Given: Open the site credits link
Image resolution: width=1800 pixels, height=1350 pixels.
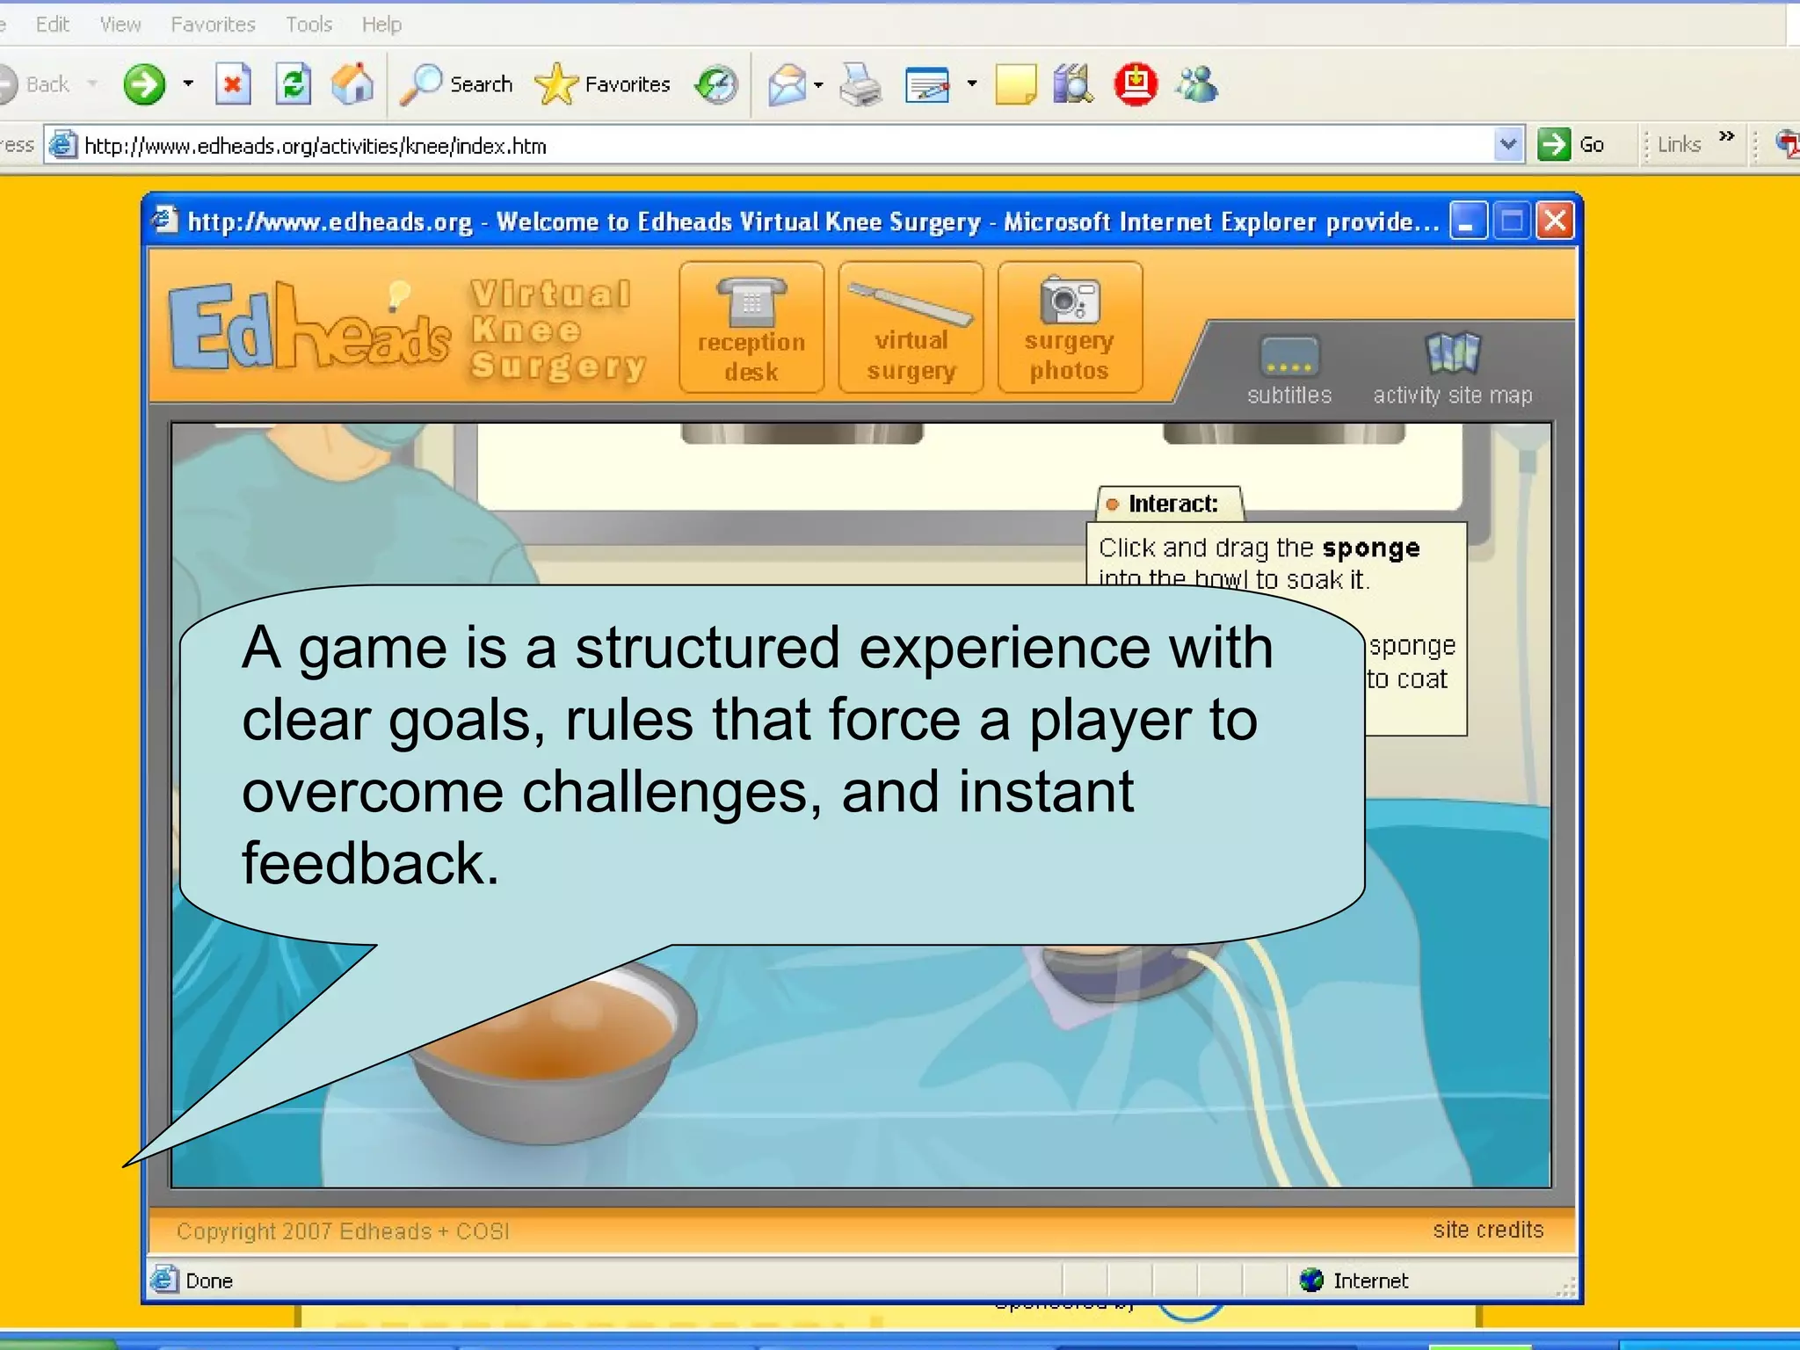Looking at the screenshot, I should tap(1488, 1230).
